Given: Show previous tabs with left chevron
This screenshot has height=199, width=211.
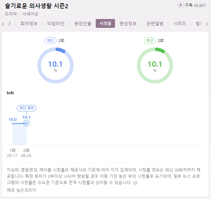Looking at the screenshot, I should tap(3, 24).
